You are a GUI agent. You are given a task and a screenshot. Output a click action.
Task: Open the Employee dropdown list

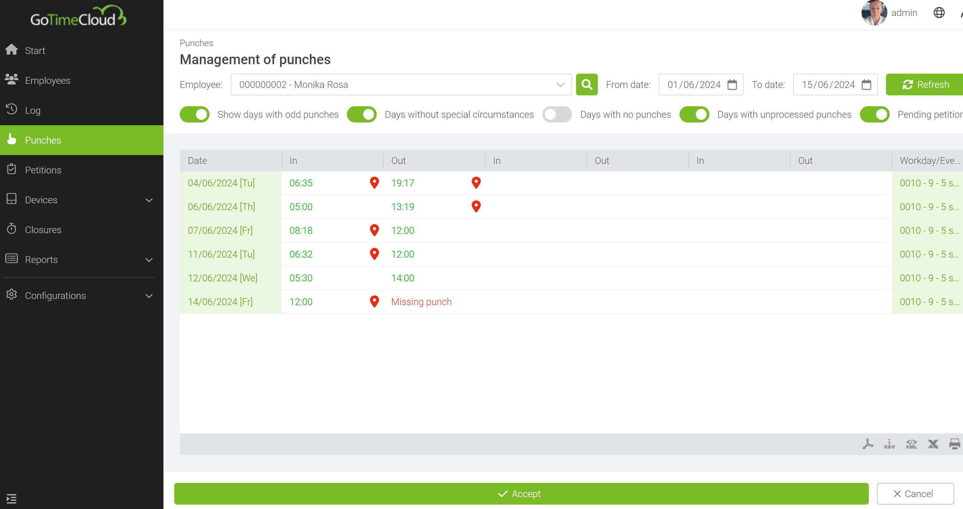click(401, 84)
